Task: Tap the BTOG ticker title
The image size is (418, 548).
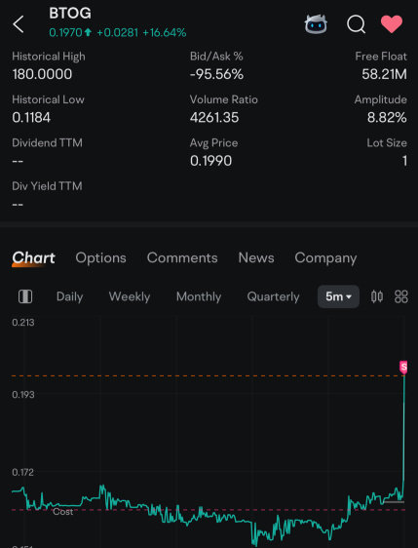Action: tap(70, 14)
